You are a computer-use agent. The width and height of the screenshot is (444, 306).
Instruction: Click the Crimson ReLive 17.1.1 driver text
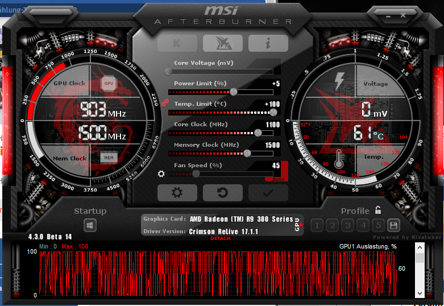point(223,231)
